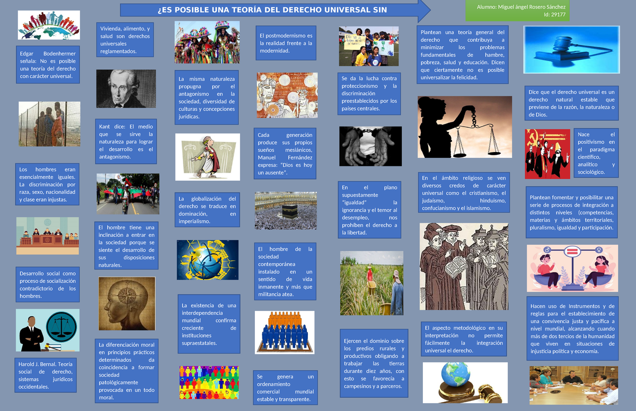Click the photo of dancers in colorful costumes
This screenshot has height=411, width=636.
(207, 42)
